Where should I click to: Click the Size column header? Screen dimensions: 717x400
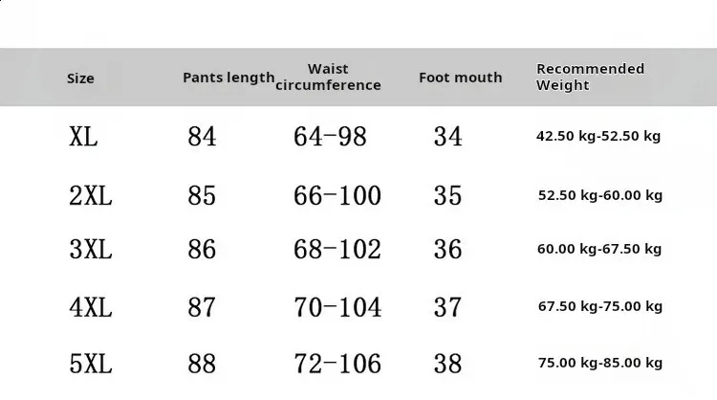coord(80,78)
